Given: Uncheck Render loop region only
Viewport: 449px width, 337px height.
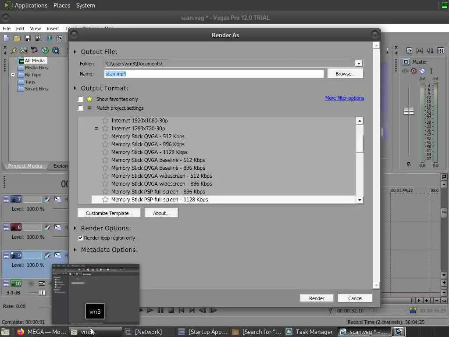Looking at the screenshot, I should [x=81, y=238].
